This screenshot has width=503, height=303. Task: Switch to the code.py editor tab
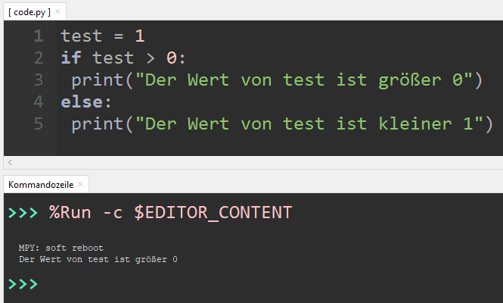tap(29, 12)
